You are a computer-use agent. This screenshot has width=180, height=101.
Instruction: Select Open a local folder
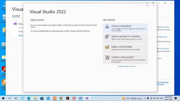pos(125,49)
